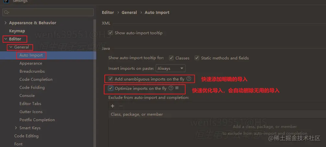Image resolution: width=326 pixels, height=147 pixels.
Task: Open the Insert imports on paste dropdown
Action: 171,68
